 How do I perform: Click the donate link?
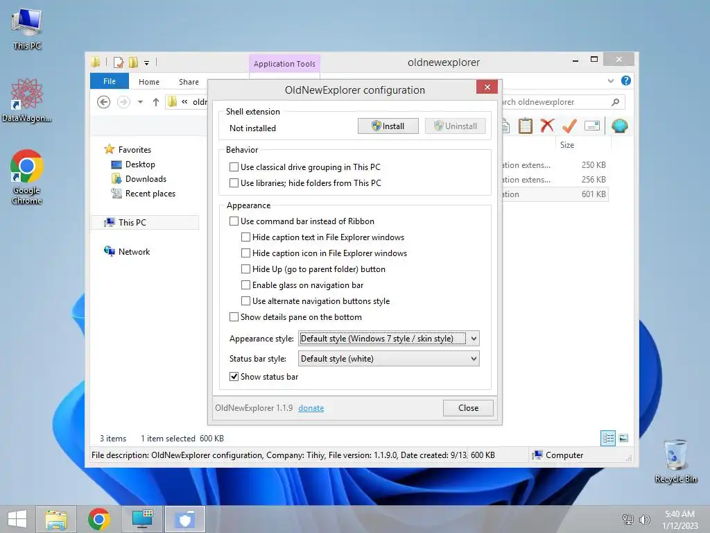(311, 408)
